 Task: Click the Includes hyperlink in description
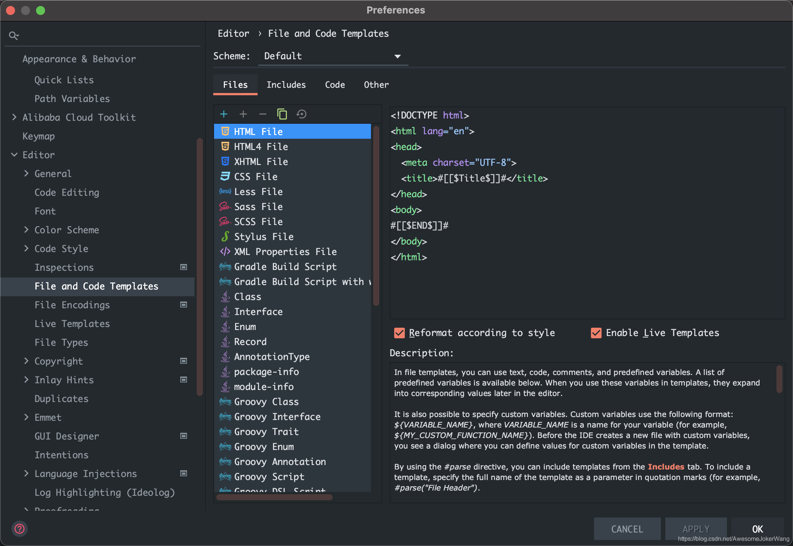pos(666,466)
